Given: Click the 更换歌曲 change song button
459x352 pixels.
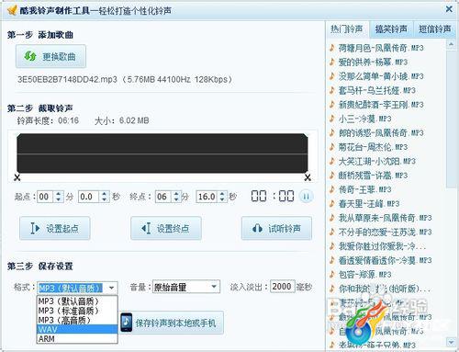Looking at the screenshot, I should [50, 56].
